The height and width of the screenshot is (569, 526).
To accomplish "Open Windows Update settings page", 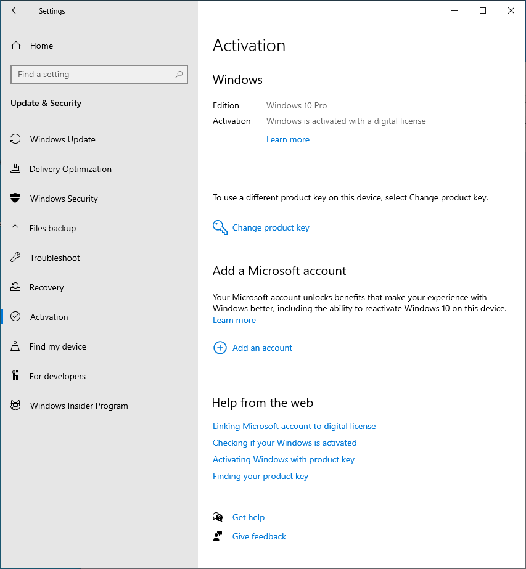I will click(62, 139).
